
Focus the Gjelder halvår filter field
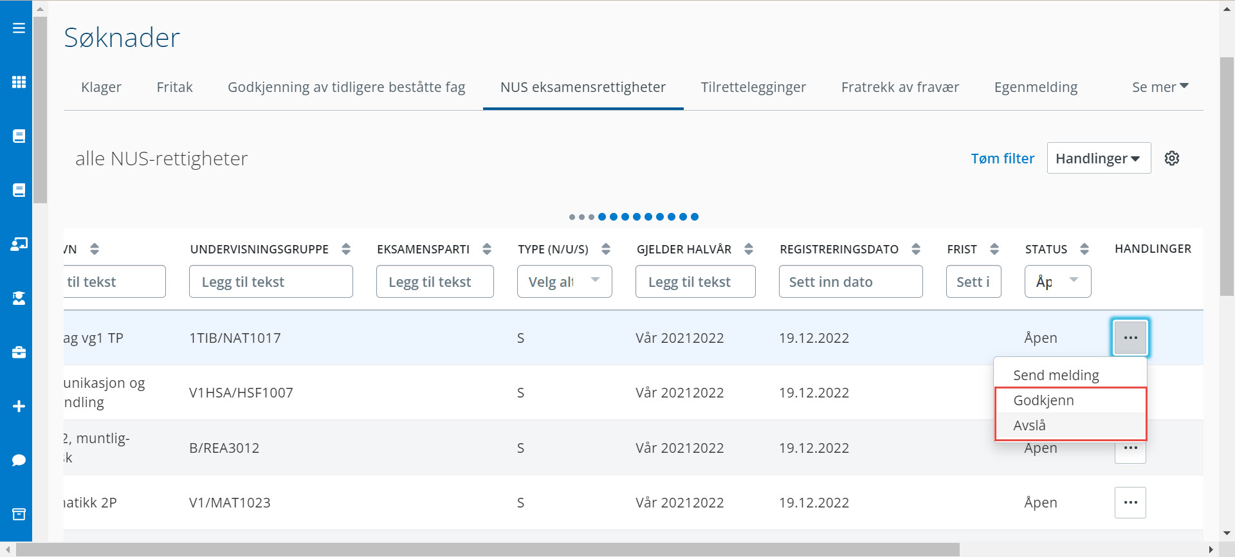click(x=695, y=282)
